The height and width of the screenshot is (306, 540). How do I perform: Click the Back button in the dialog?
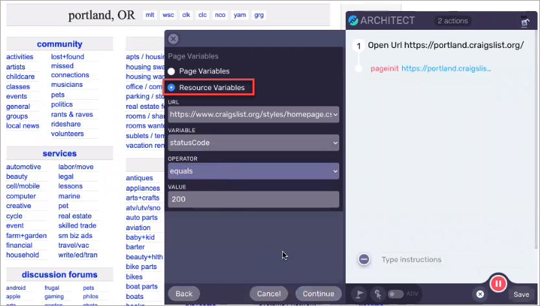[184, 294]
